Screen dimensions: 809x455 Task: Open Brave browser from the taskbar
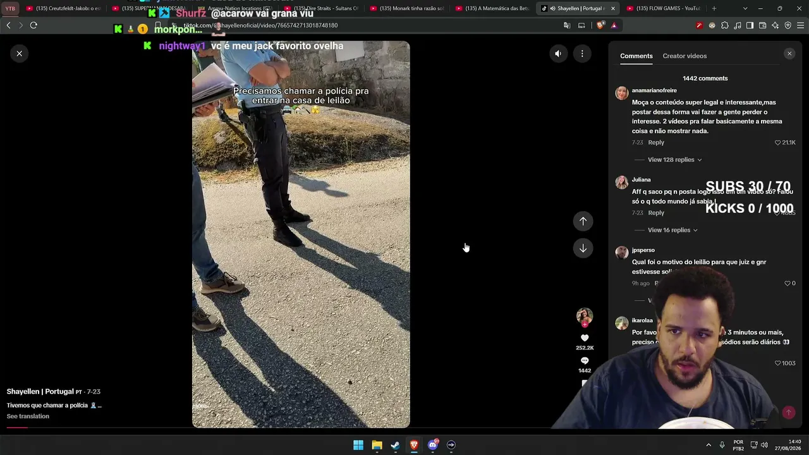point(414,445)
